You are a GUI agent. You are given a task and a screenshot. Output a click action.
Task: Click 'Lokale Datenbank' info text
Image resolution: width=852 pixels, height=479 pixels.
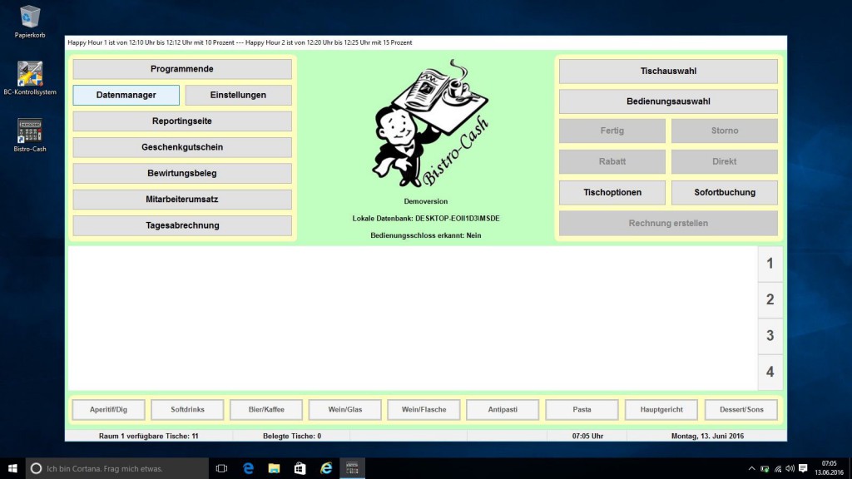pyautogui.click(x=425, y=219)
